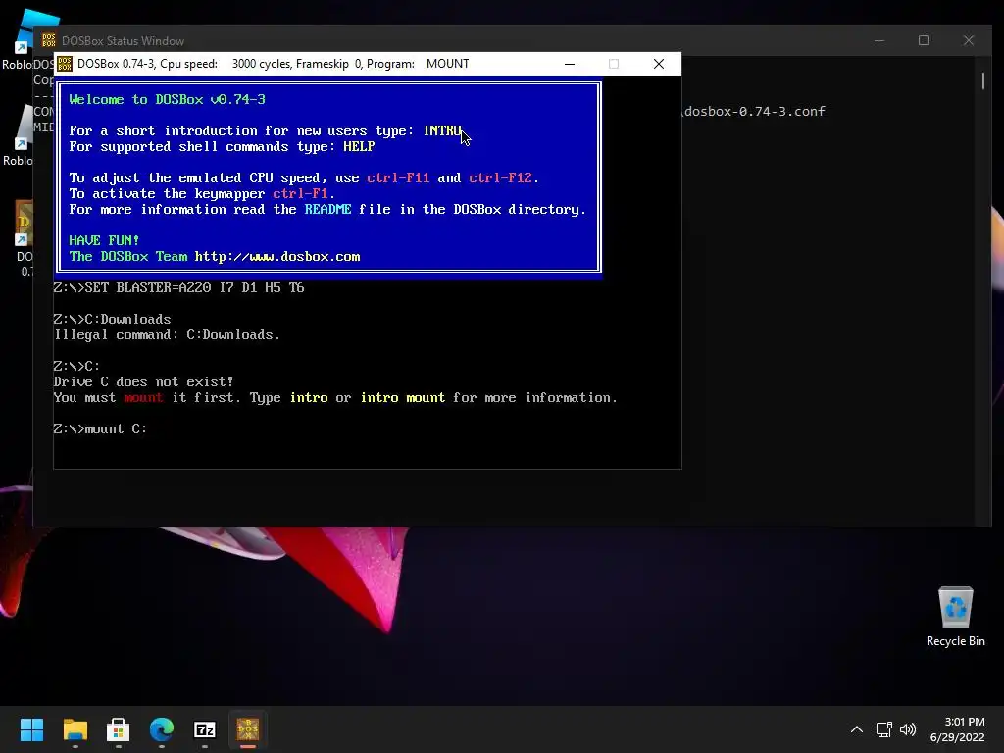Screen dimensions: 1004x753
Task: Maximize the DOSBox Status Window
Action: coord(924,40)
